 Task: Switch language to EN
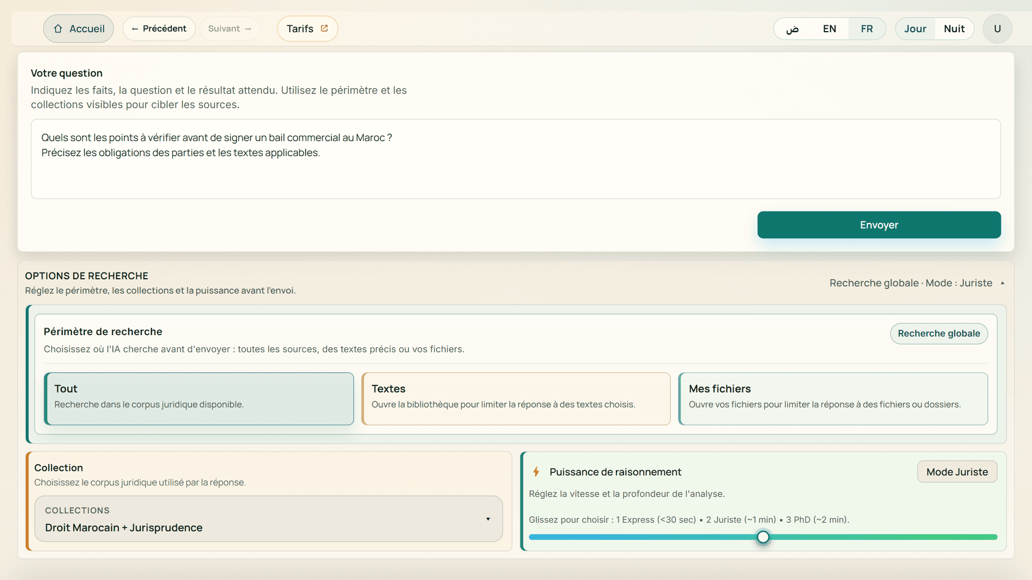[x=829, y=29]
